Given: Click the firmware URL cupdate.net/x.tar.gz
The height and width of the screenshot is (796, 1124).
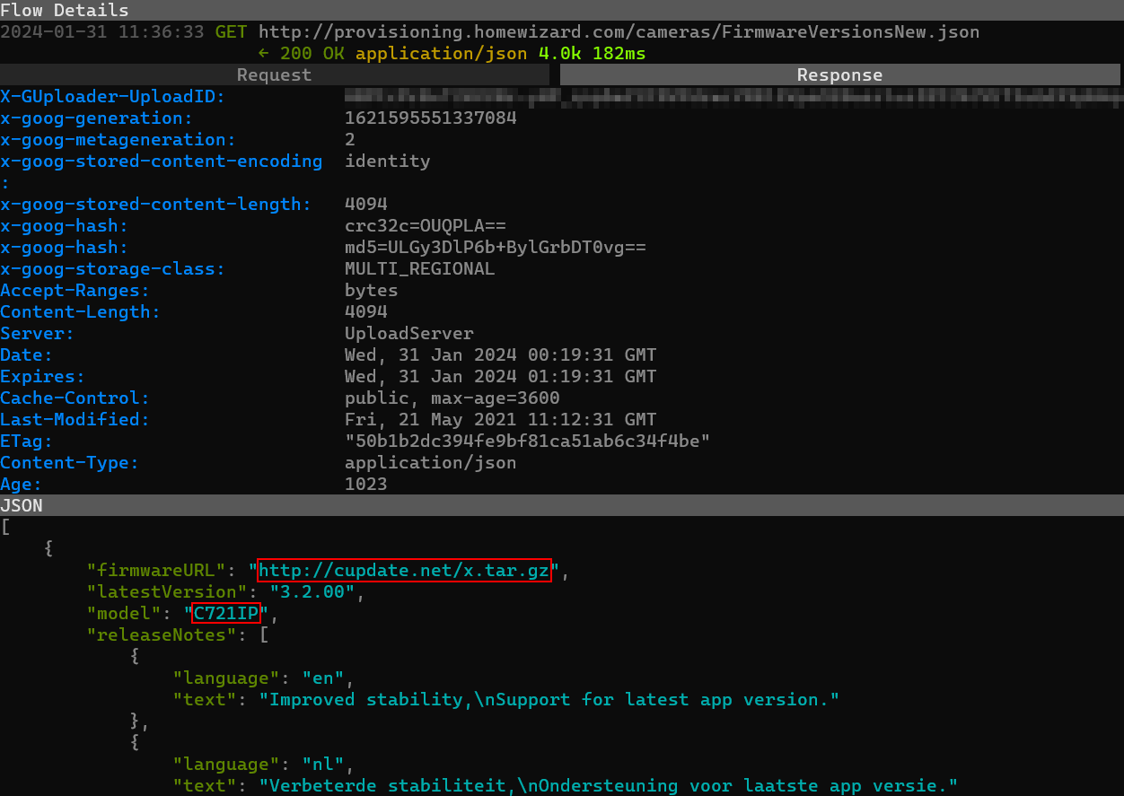Looking at the screenshot, I should tap(404, 571).
